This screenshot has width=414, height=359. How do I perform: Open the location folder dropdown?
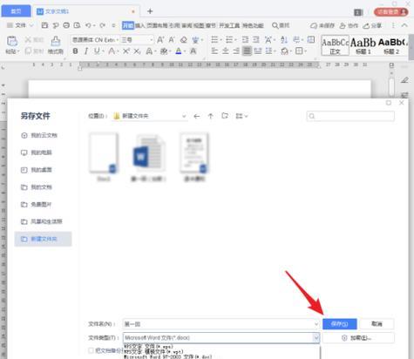184,116
